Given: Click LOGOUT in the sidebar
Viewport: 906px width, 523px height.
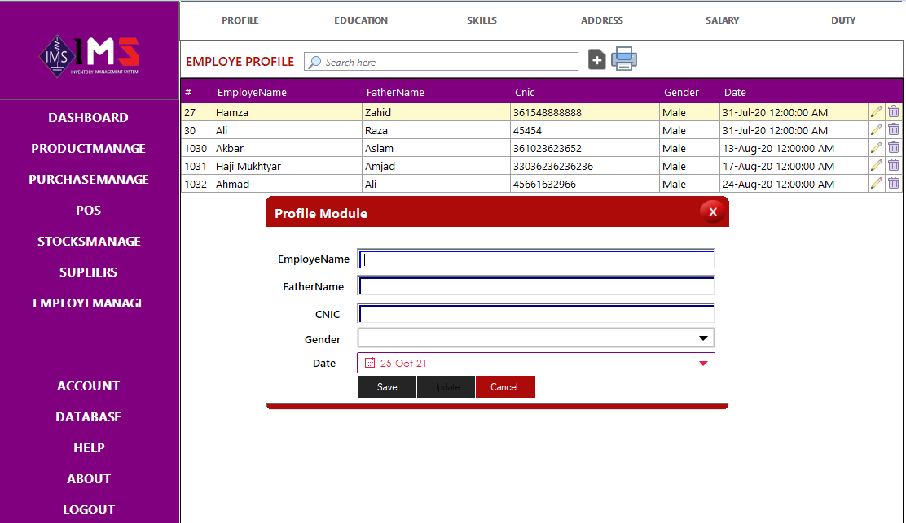Looking at the screenshot, I should [x=89, y=510].
